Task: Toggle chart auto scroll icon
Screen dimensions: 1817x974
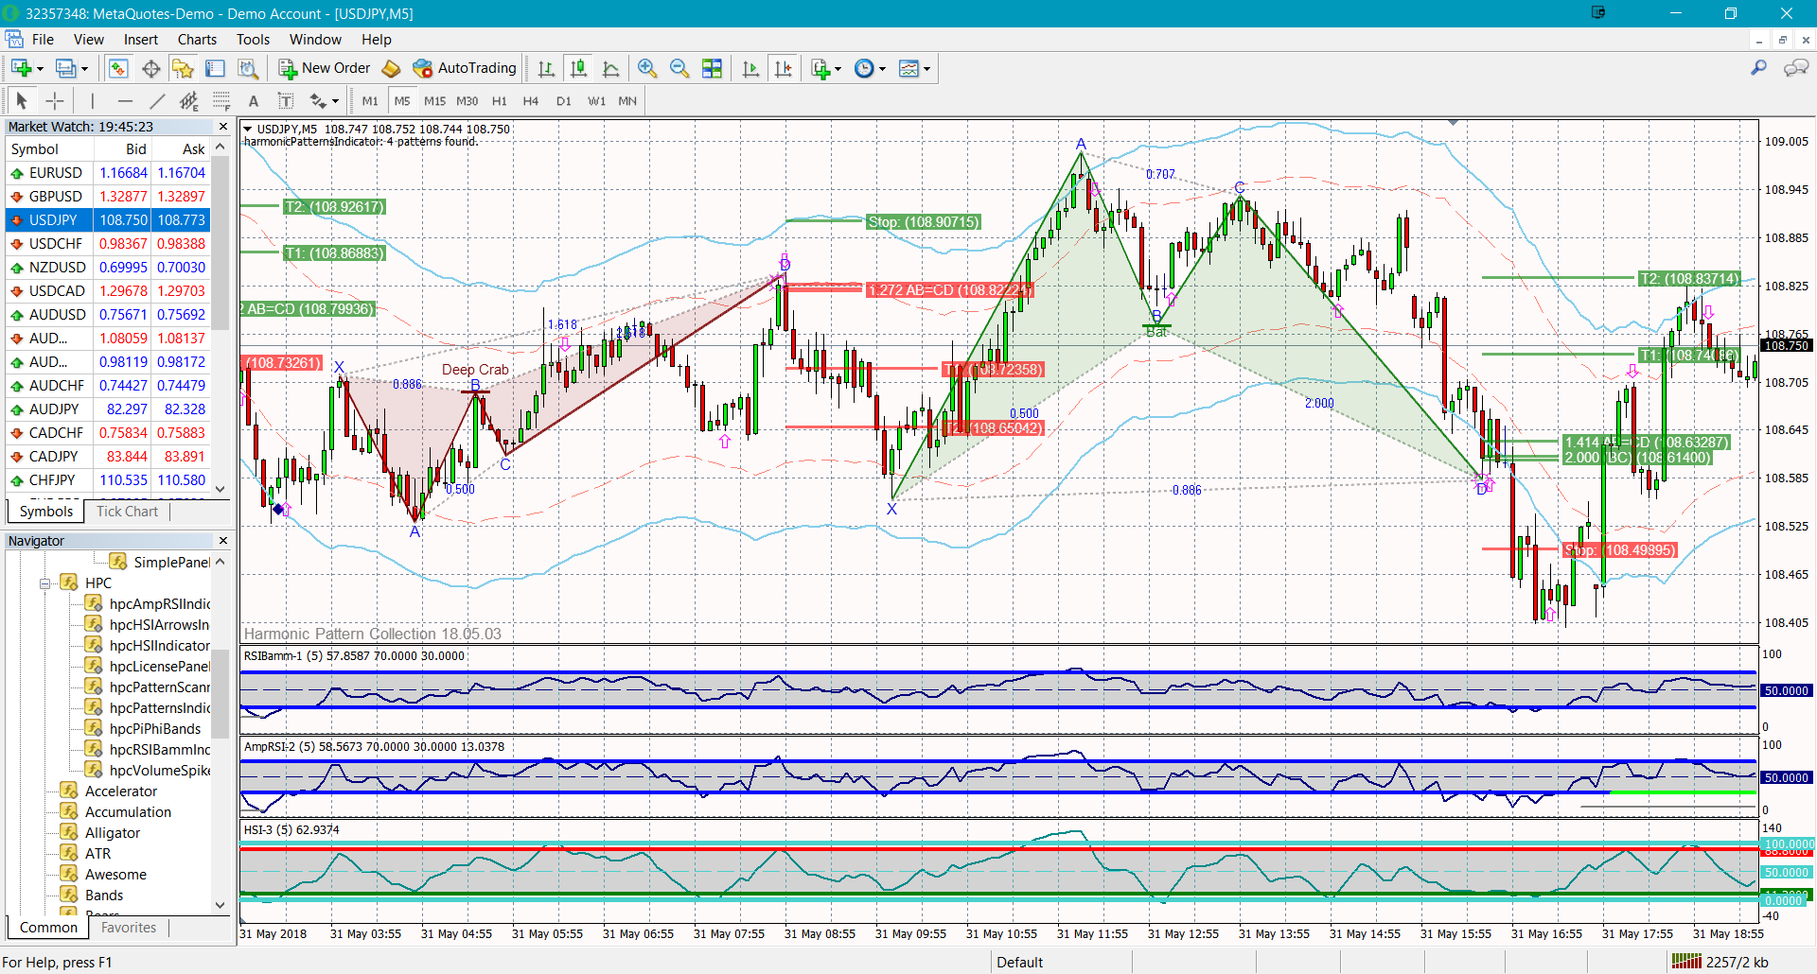Action: (x=750, y=68)
